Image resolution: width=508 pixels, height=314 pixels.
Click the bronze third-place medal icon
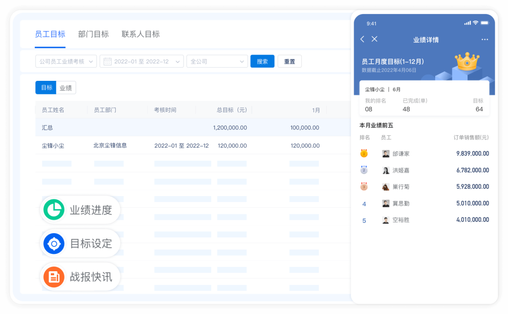point(364,187)
